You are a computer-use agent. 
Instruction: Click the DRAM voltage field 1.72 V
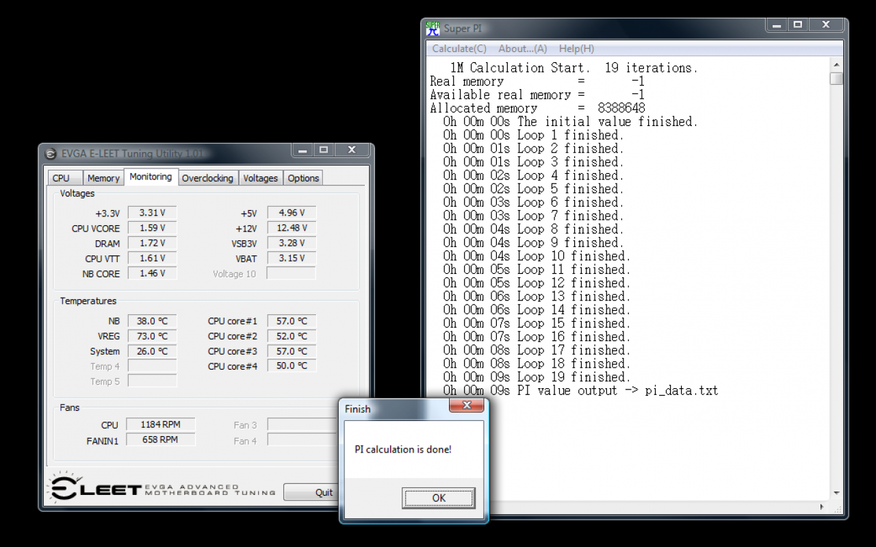tap(153, 243)
